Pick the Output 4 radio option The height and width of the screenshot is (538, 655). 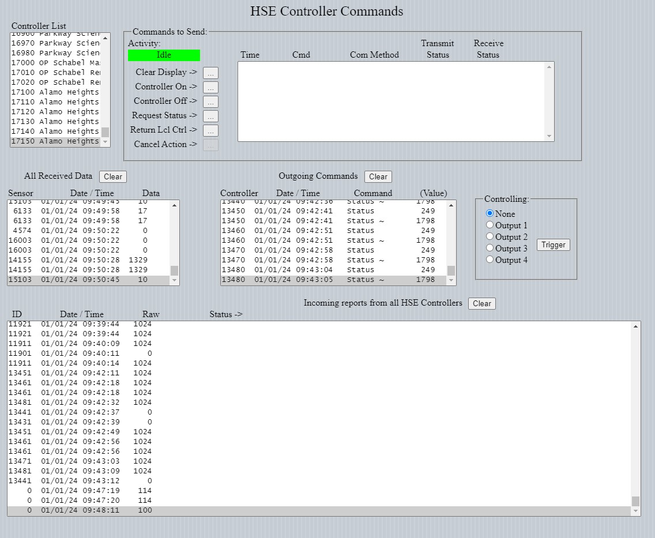click(490, 259)
